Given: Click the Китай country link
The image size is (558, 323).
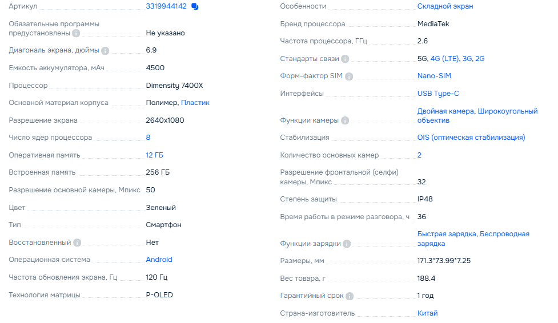Looking at the screenshot, I should [428, 313].
